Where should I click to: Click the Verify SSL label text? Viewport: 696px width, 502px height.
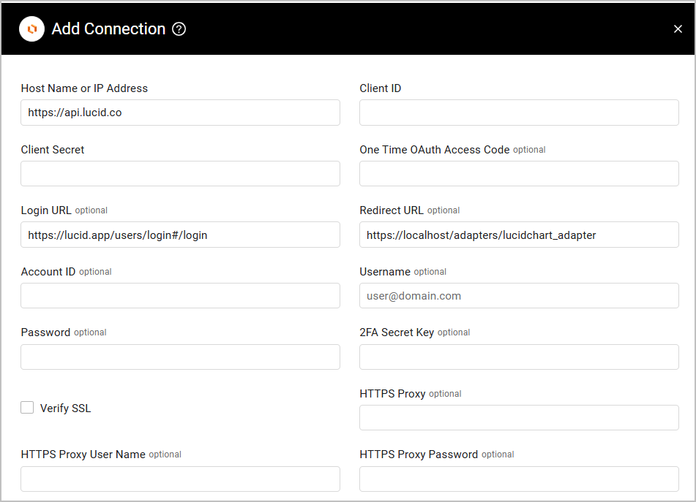66,408
